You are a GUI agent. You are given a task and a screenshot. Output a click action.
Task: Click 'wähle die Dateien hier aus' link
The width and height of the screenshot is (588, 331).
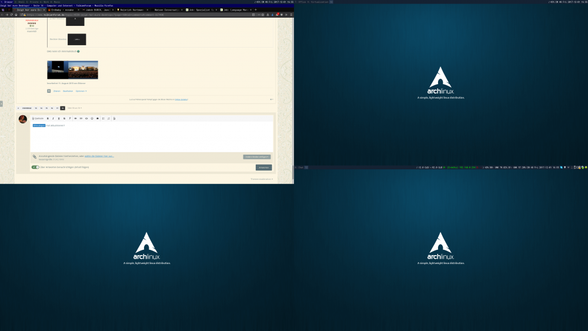[99, 156]
